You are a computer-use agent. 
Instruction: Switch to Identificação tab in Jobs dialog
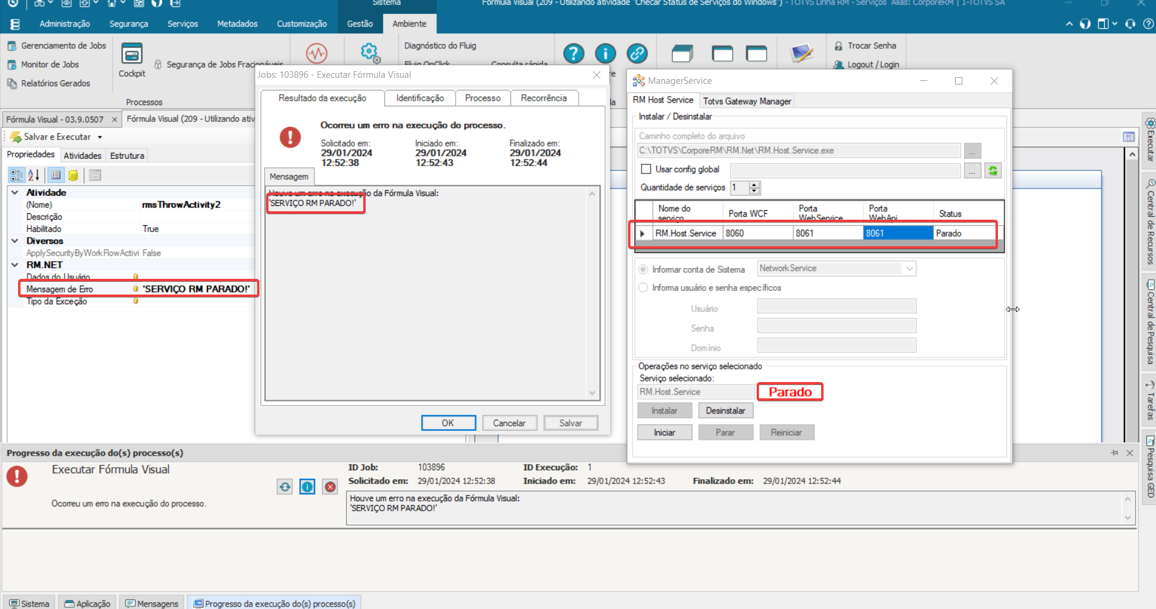pos(420,98)
